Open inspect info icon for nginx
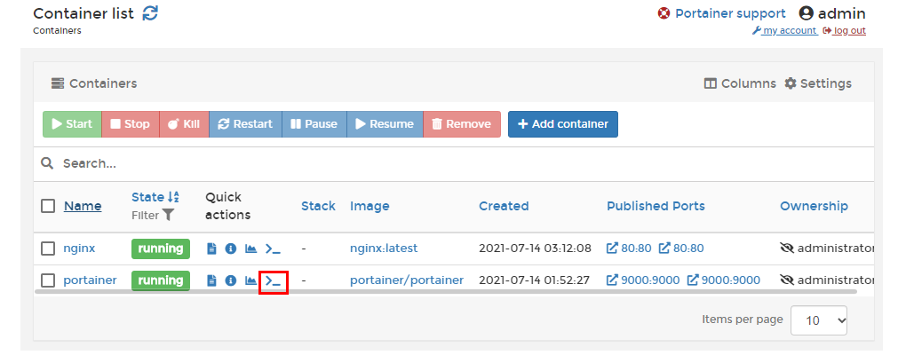The width and height of the screenshot is (898, 363). 231,249
